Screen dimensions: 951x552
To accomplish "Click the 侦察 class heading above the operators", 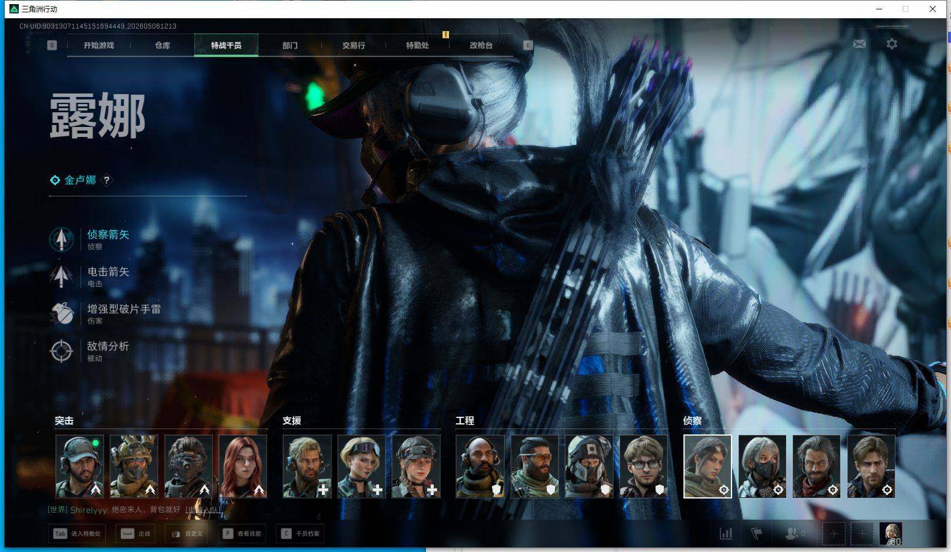I will 692,421.
